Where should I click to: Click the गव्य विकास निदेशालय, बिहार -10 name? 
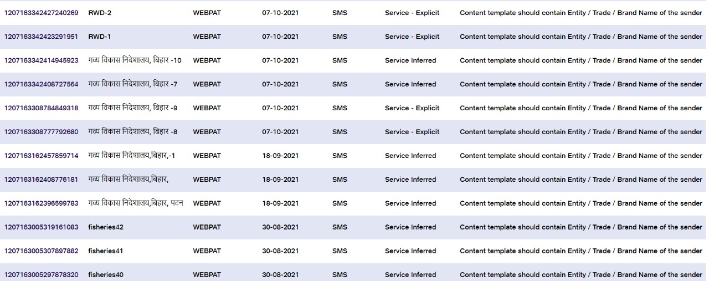(x=135, y=60)
